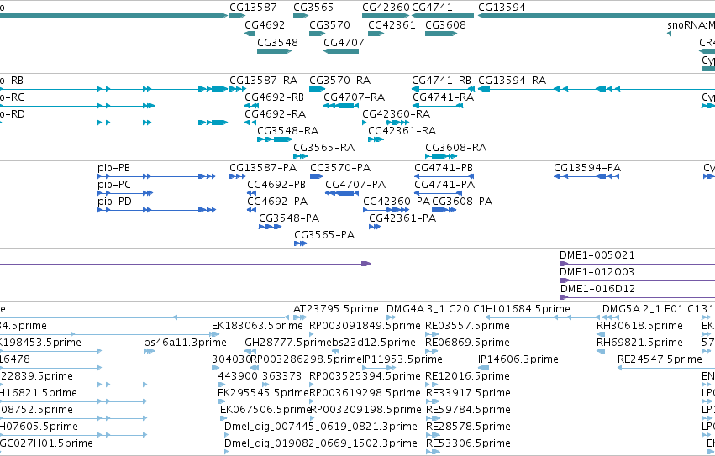Select the RE28578.5prime EST label
The height and width of the screenshot is (456, 715).
pos(468,427)
